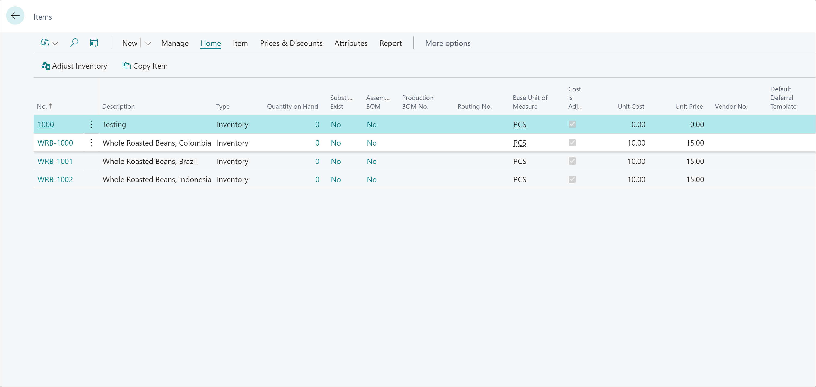816x387 pixels.
Task: Click quantity 0 for WRB-1001
Action: [x=317, y=161]
